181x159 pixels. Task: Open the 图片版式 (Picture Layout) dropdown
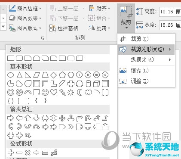pos(25,28)
